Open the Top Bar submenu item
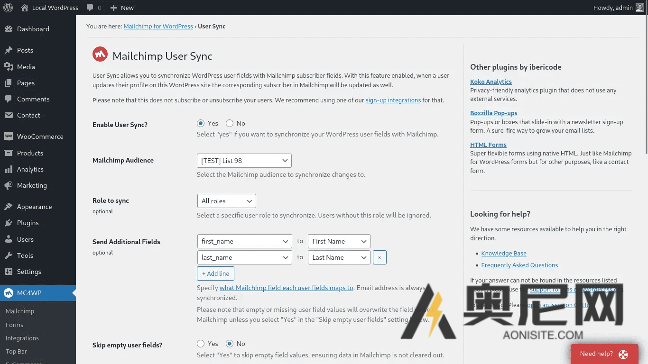This screenshot has height=364, width=648. click(16, 352)
